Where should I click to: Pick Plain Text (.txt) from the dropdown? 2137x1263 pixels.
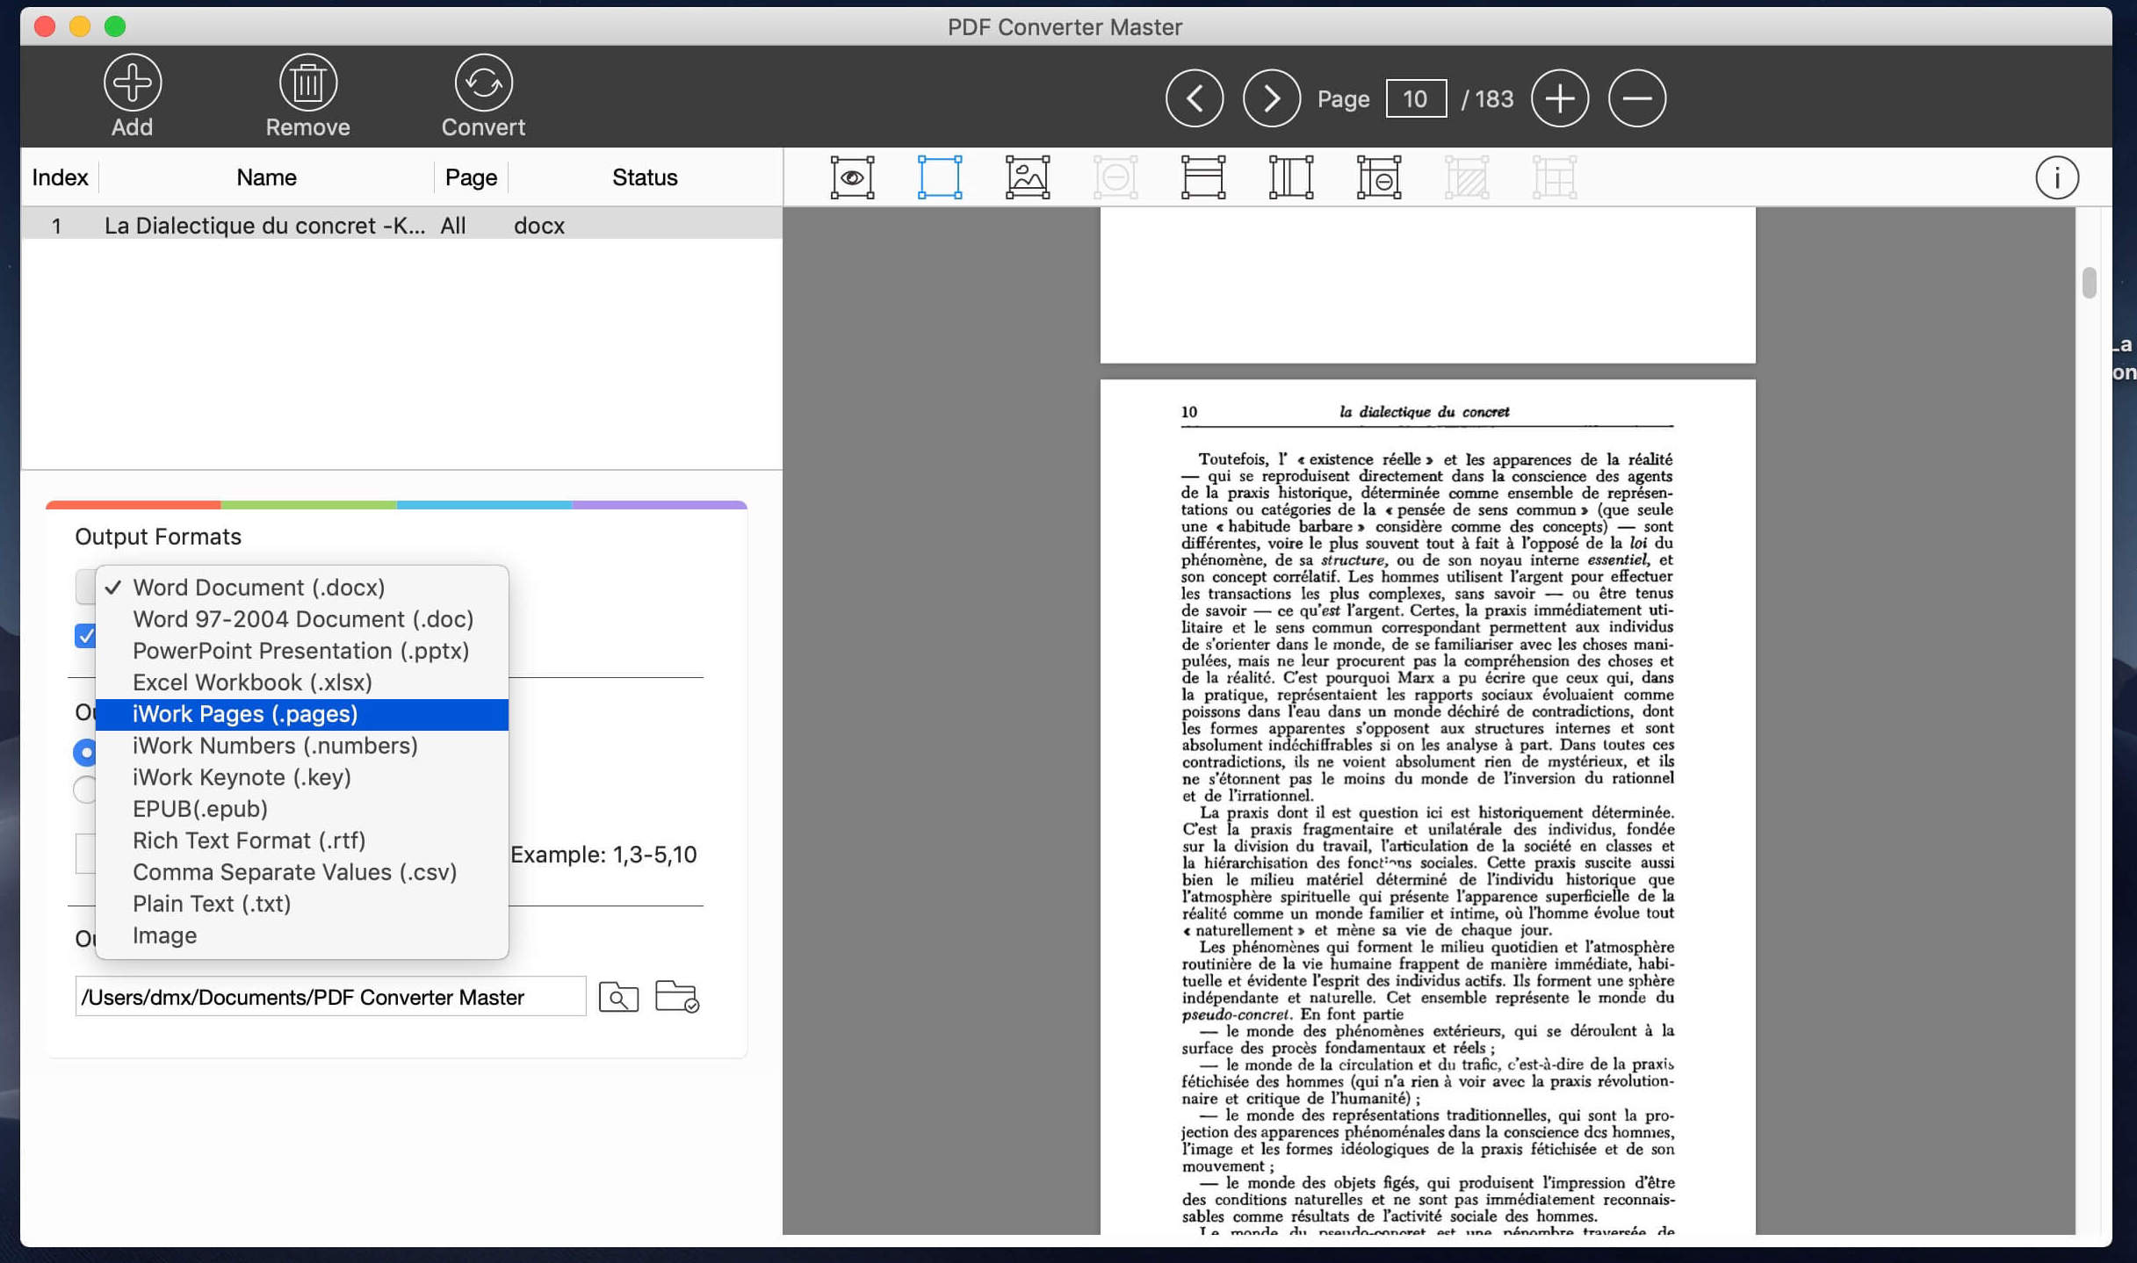pyautogui.click(x=211, y=903)
